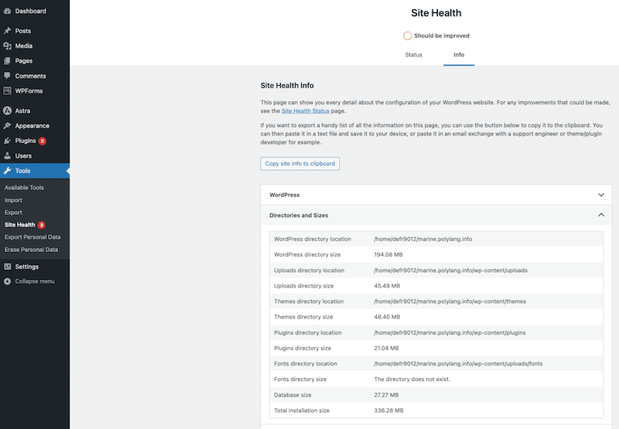Click the Dashboard gauge icon
The image size is (619, 429).
click(x=7, y=11)
